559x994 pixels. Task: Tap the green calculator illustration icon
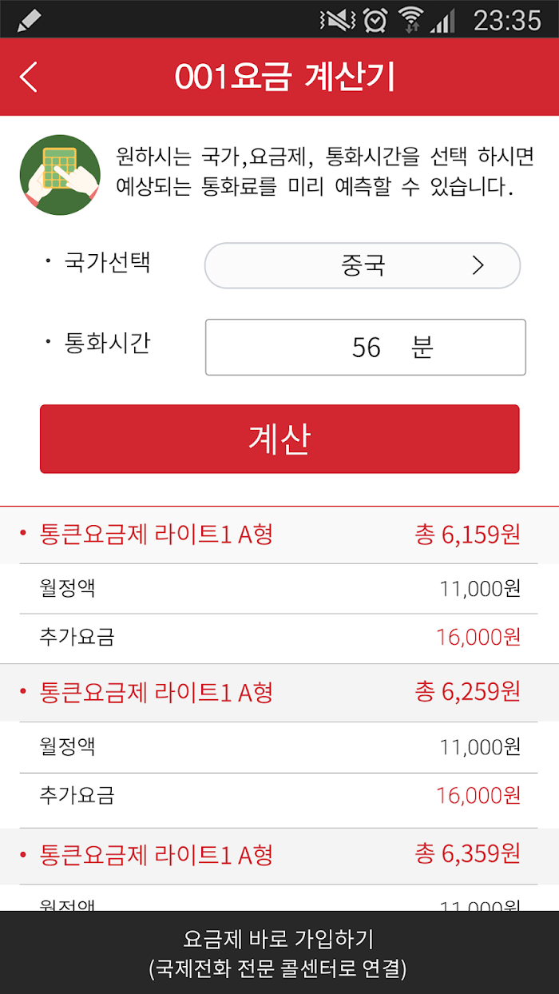pyautogui.click(x=60, y=175)
